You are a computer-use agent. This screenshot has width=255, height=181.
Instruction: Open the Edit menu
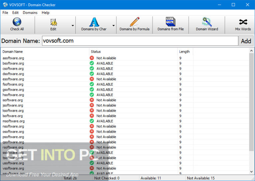(15, 13)
